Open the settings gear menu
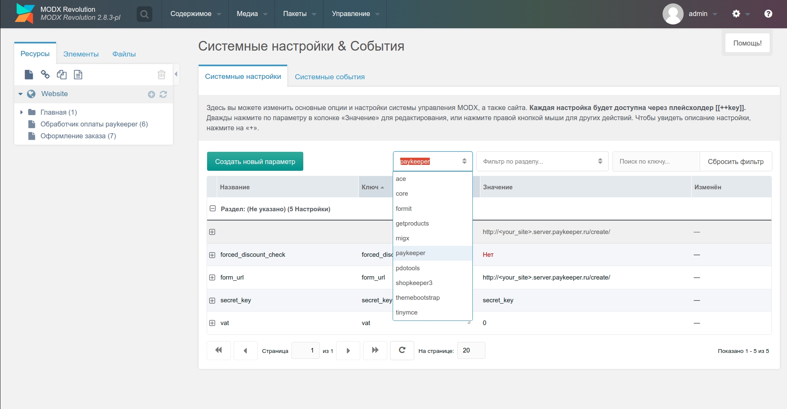Image resolution: width=787 pixels, height=409 pixels. 736,14
